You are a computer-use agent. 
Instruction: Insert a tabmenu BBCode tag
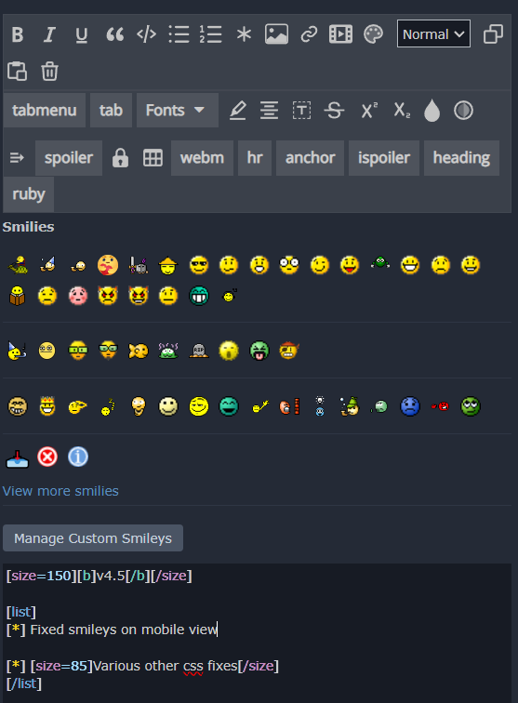coord(45,111)
